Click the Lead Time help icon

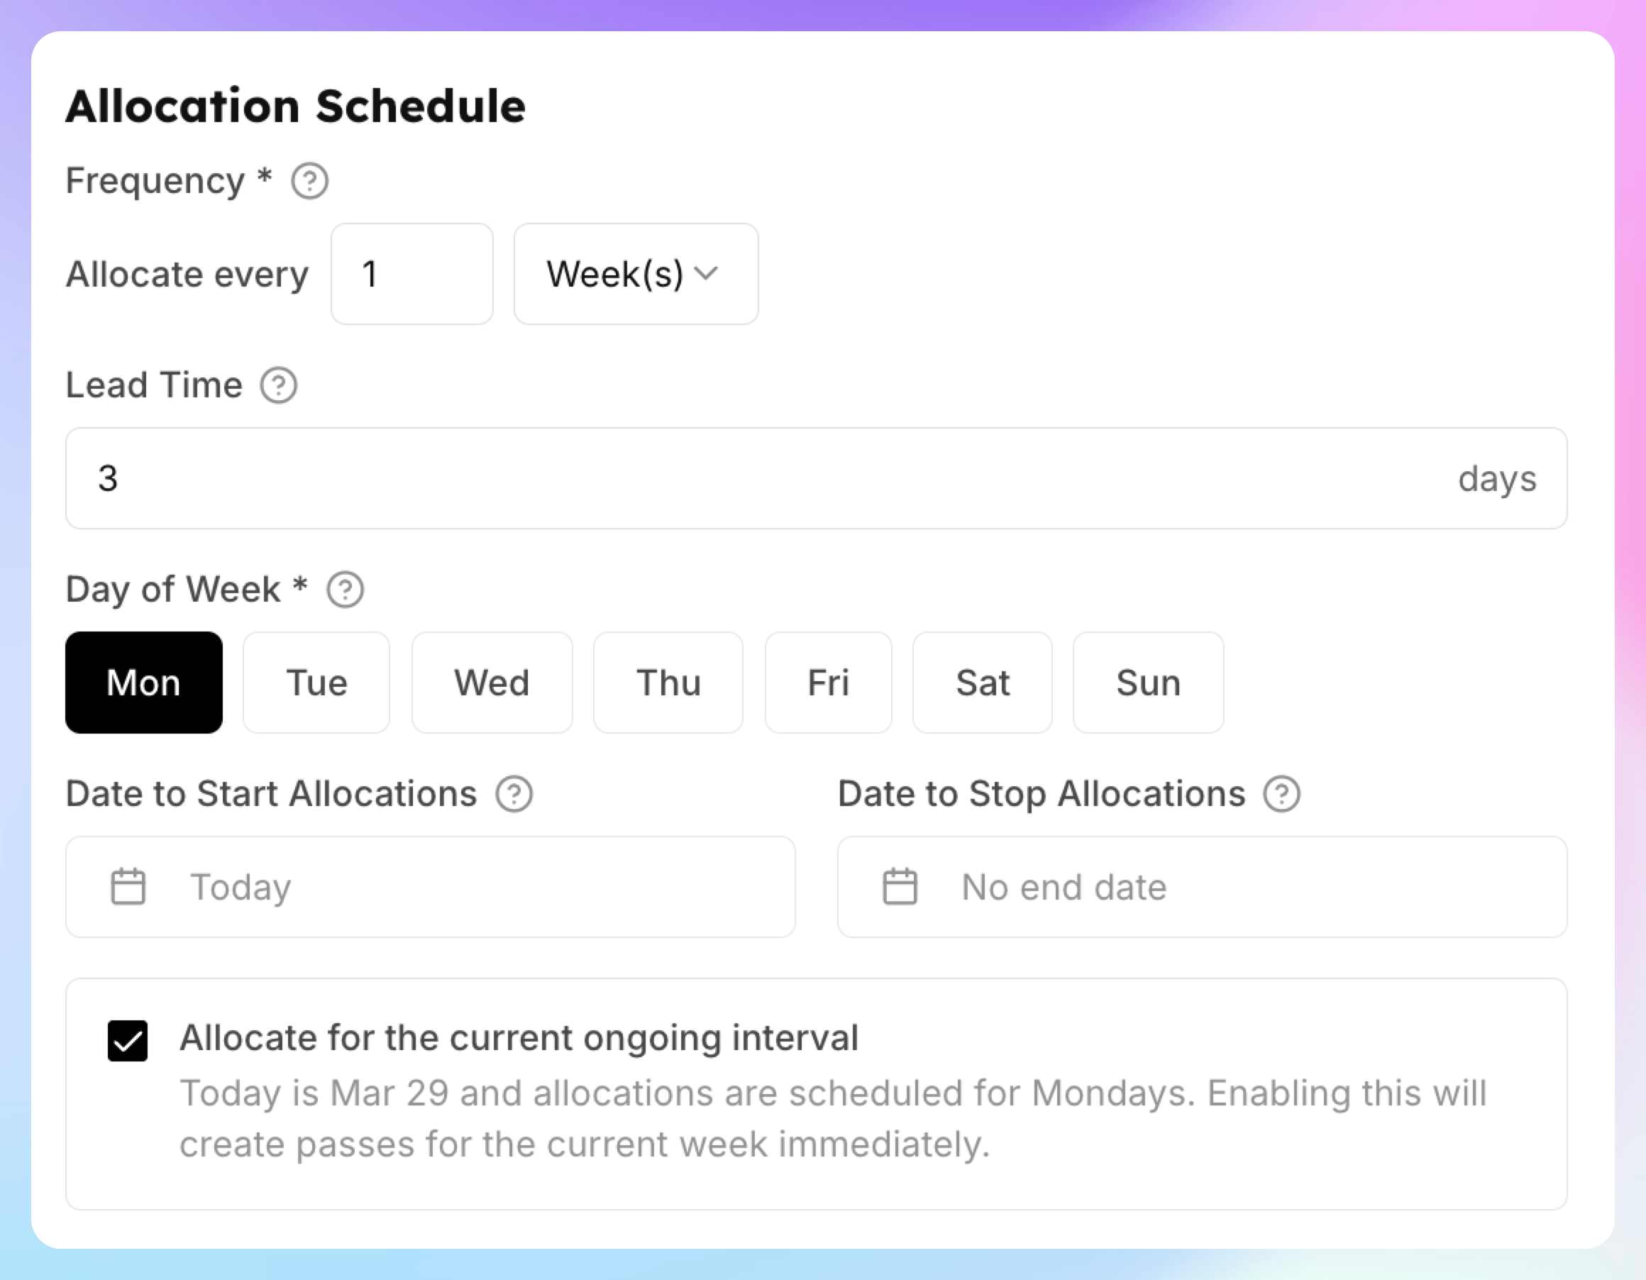click(279, 385)
